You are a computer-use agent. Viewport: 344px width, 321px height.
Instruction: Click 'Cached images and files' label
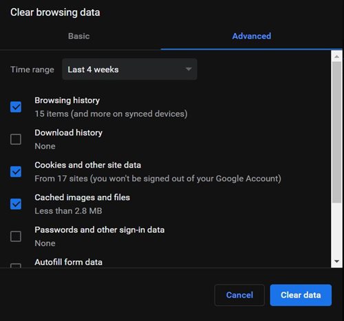click(82, 197)
